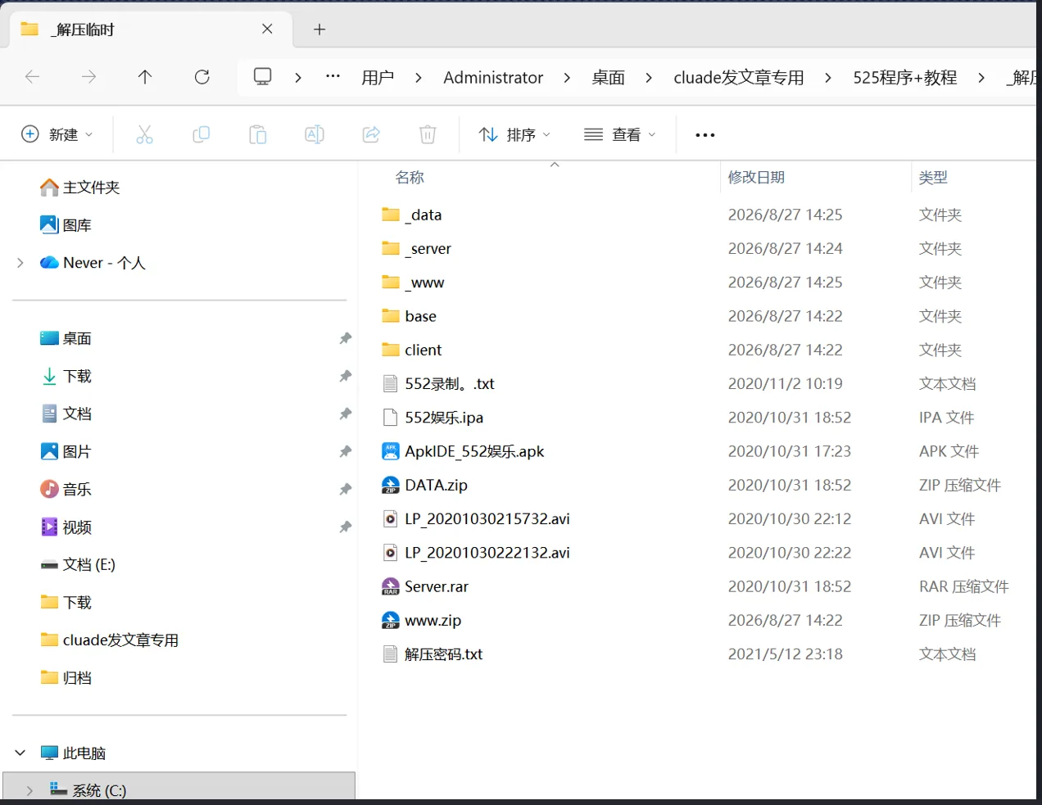Collapse the 此电脑 tree node
The height and width of the screenshot is (805, 1042).
[x=20, y=753]
